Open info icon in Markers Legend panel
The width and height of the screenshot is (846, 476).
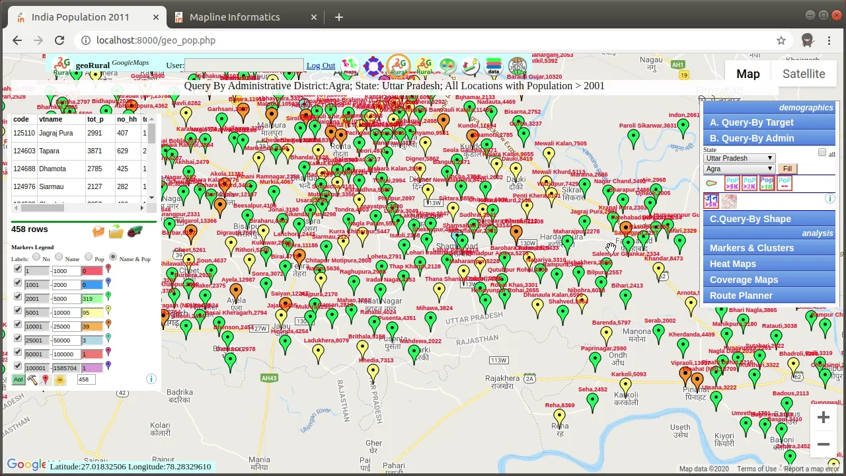[151, 379]
